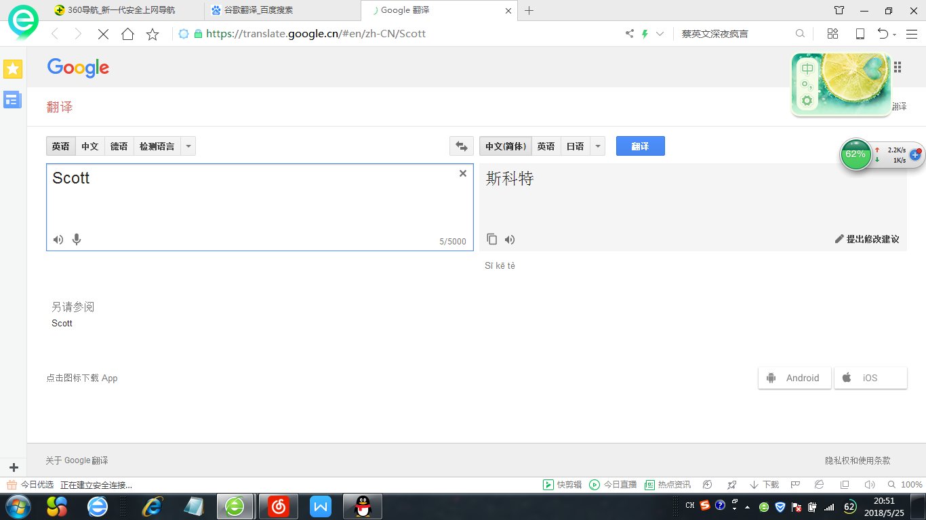Listen to the translated text
926x520 pixels.
(510, 239)
